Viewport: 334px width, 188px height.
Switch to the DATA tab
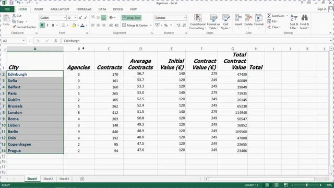pos(102,9)
